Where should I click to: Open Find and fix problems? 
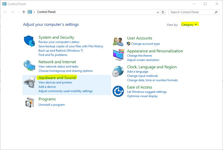tap(53, 55)
